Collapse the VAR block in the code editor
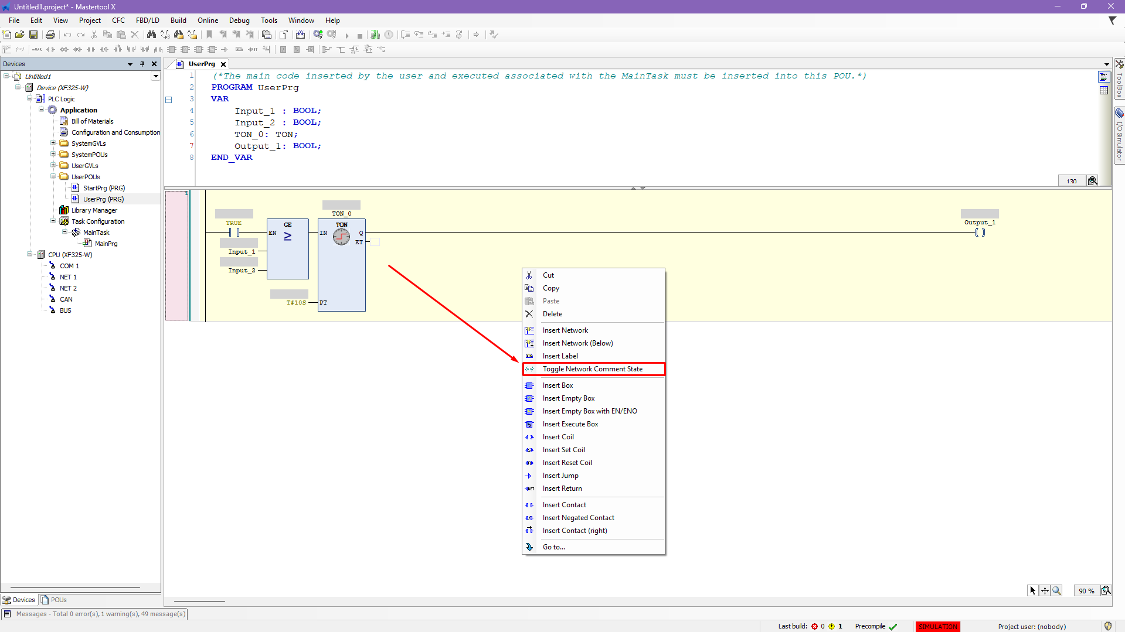 [169, 100]
